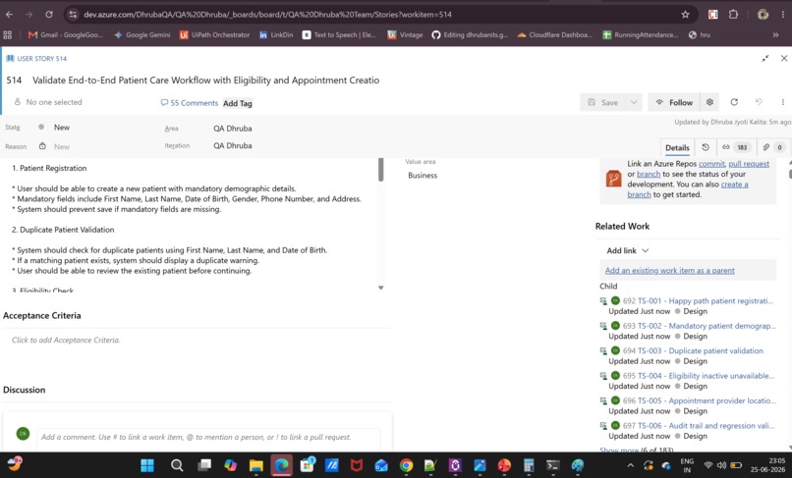Click the description scrollbar thumb

point(381,170)
